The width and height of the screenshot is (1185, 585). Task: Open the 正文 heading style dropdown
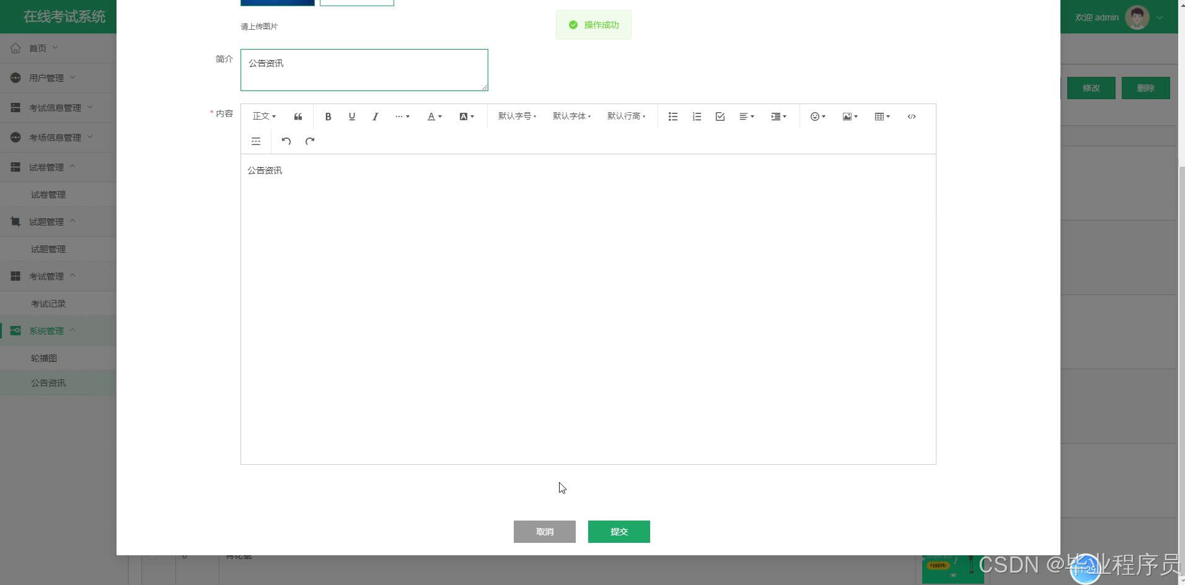[264, 117]
